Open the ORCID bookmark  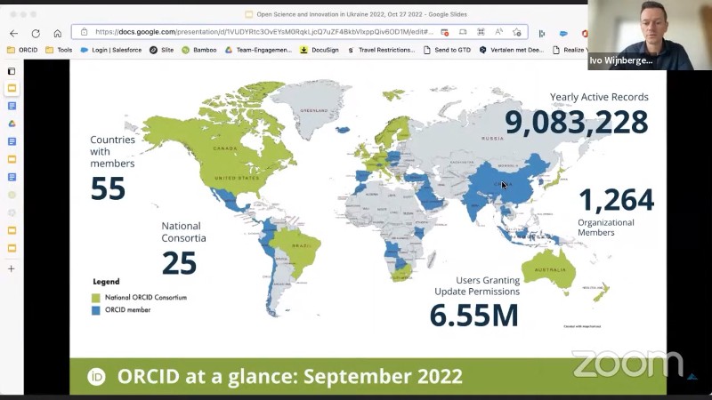(x=21, y=50)
